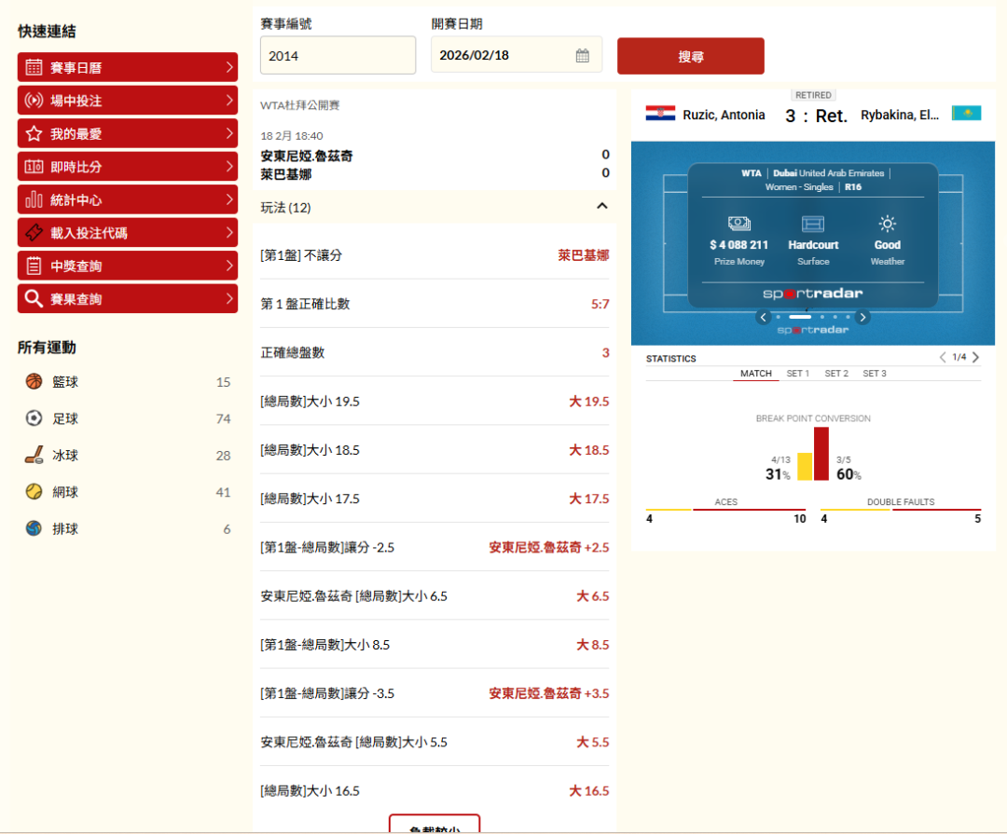The image size is (1007, 834).
Task: Collapse the 玩法 (12) section
Action: (x=601, y=207)
